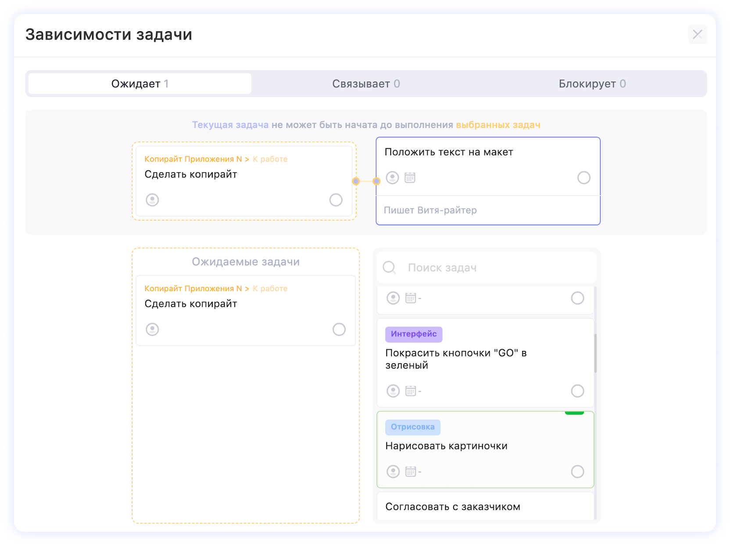Viewport: 730px width, 546px height.
Task: Click calendar icon on 'Положить текст на макет' card
Action: pos(410,178)
